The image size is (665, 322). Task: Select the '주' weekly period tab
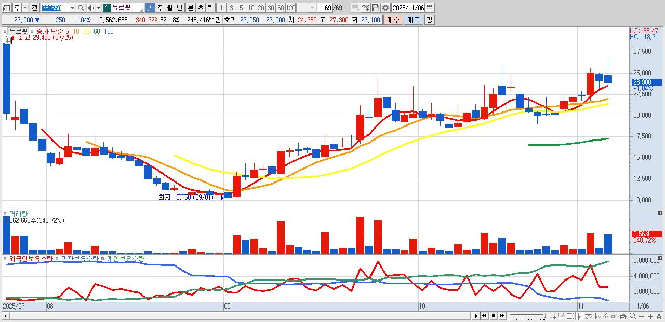159,8
